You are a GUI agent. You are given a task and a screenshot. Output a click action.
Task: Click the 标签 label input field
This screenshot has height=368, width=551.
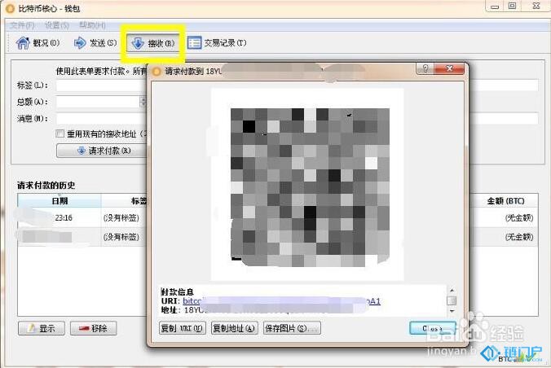[x=102, y=85]
